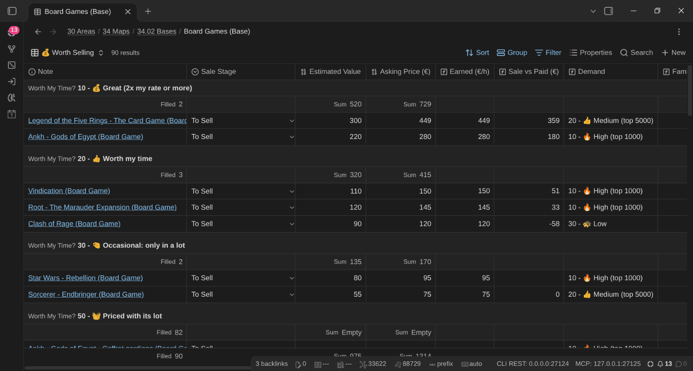
Task: Open graph view from the ribbon
Action: (x=12, y=49)
